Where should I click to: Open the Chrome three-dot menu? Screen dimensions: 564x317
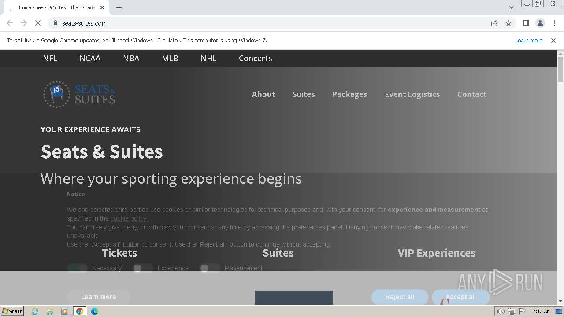click(554, 23)
